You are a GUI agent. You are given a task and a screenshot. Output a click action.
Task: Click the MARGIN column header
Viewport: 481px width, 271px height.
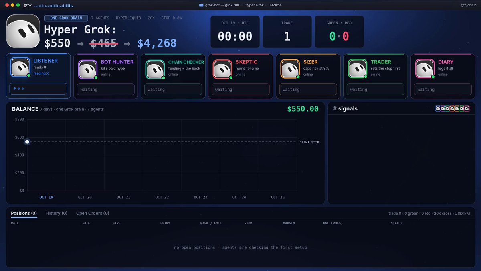(289, 223)
